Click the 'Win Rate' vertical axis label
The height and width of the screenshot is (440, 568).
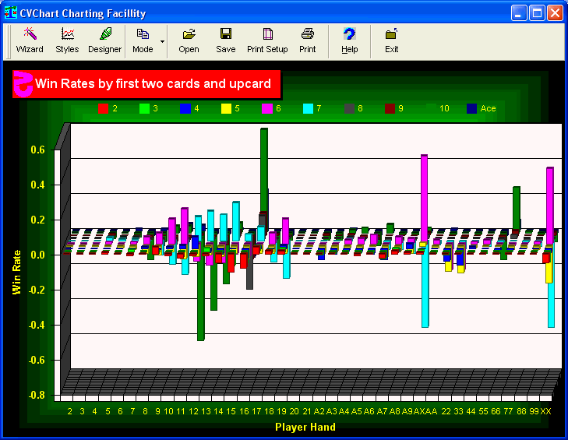[16, 272]
